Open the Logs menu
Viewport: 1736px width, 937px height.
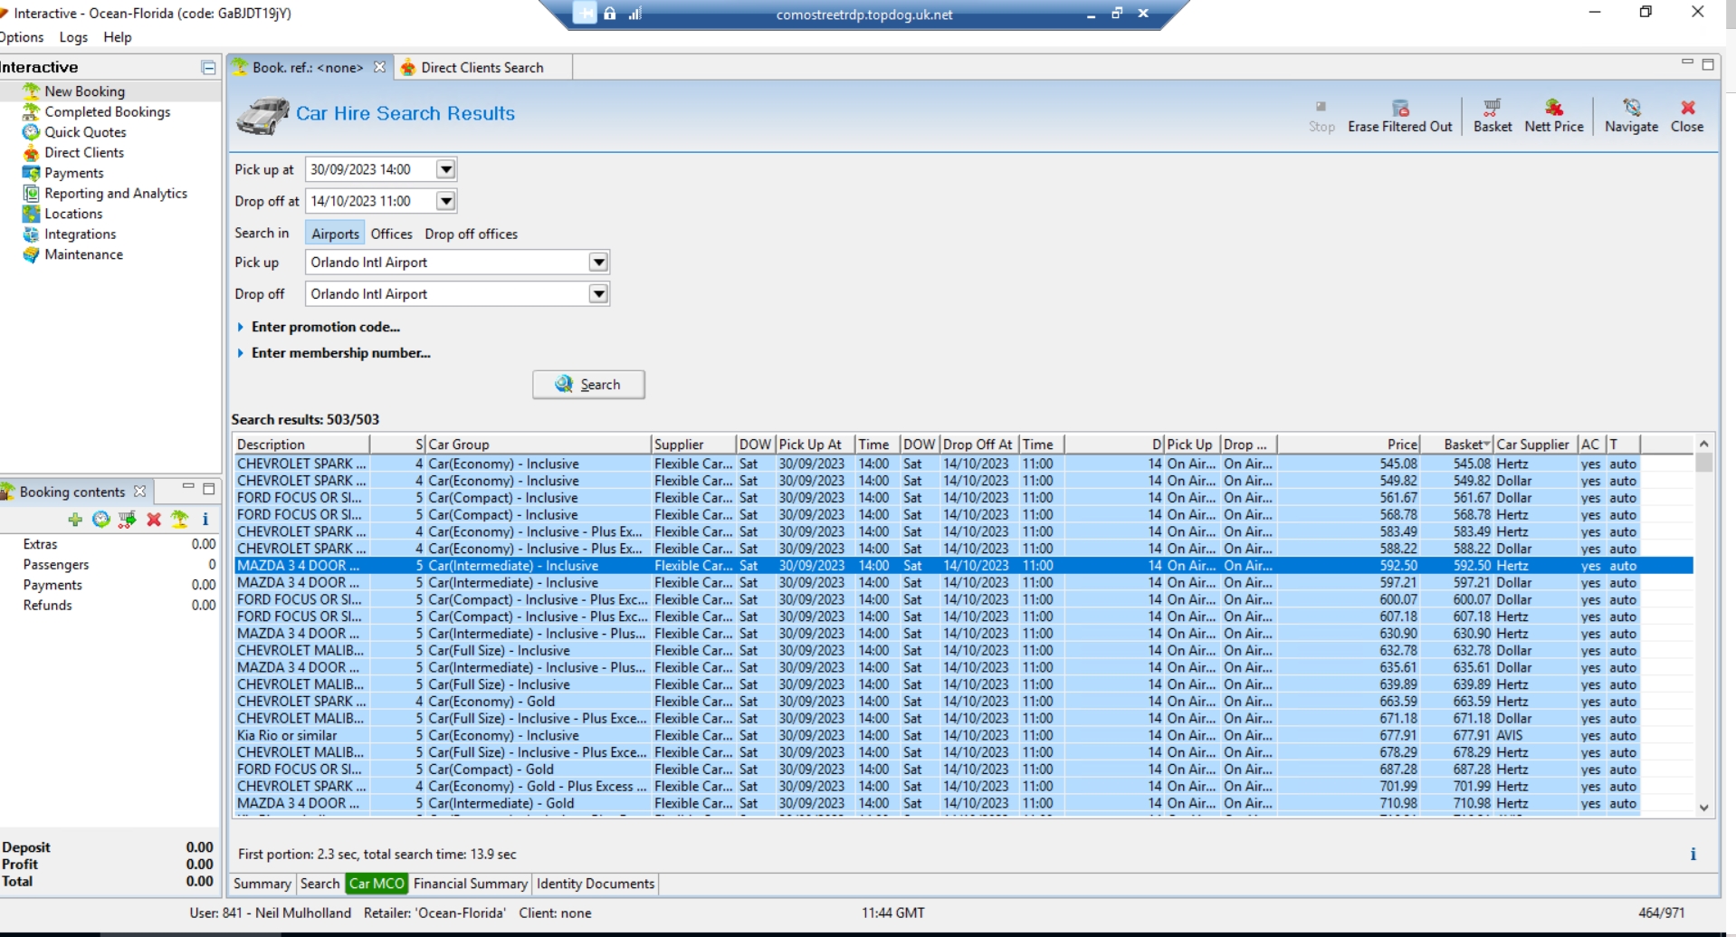tap(73, 37)
